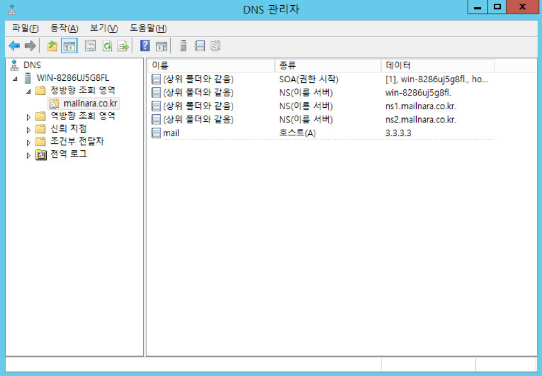Click the folder icon of 신뢰 지점

tap(40, 129)
